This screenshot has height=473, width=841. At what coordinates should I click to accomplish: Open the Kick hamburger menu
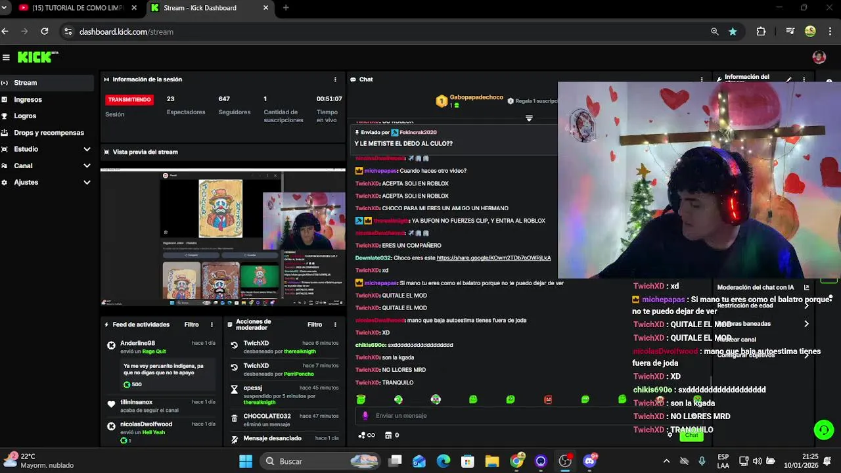pos(6,57)
